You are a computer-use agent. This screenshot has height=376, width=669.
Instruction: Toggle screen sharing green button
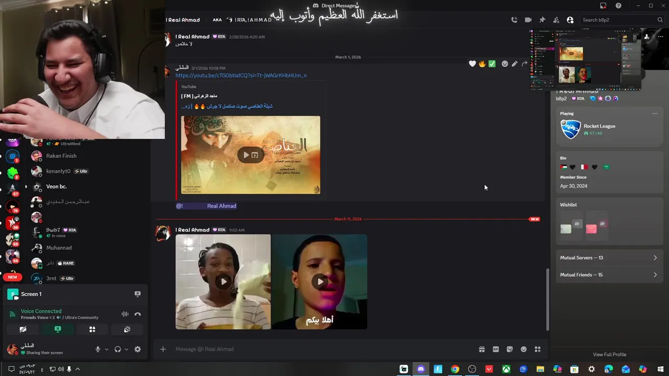[57, 330]
